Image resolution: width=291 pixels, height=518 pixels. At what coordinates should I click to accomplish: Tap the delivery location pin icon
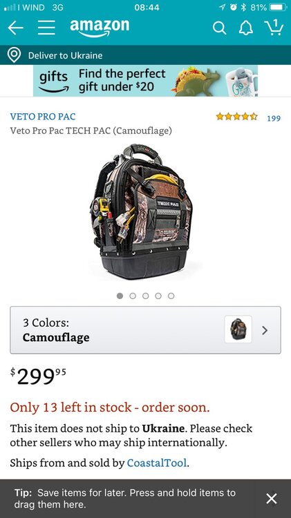pos(15,55)
